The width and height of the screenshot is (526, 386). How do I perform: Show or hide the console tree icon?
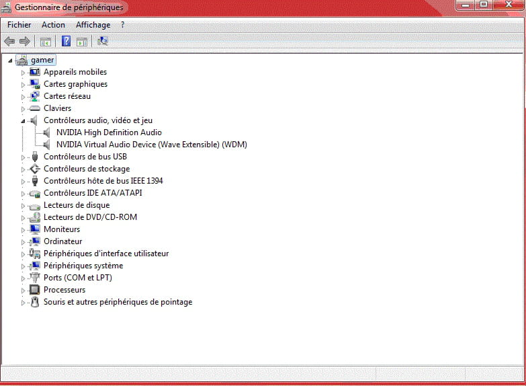pos(45,42)
